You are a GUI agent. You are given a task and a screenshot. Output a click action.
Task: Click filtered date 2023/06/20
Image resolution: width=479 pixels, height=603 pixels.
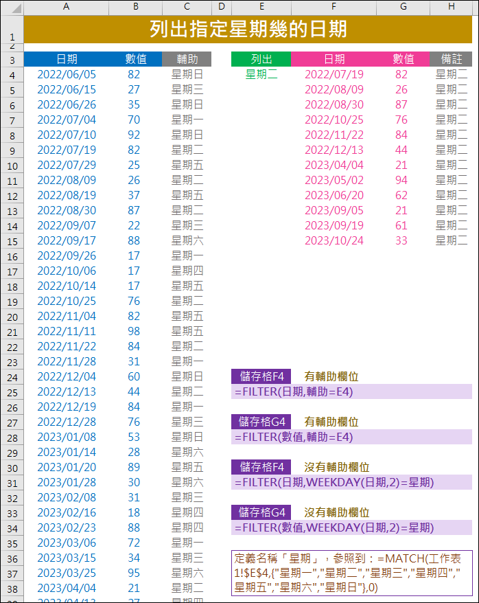[334, 195]
